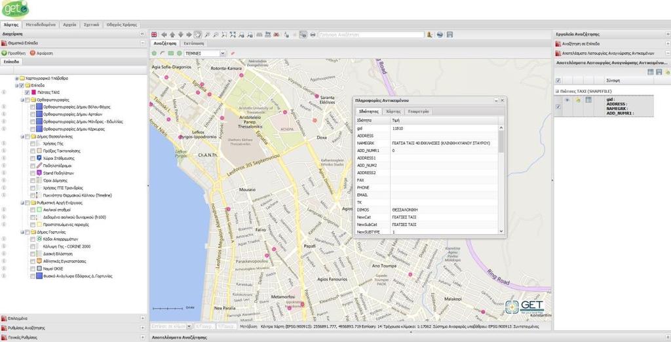Click the quick search input field
Screen dimensions: 671x342
tap(372, 35)
